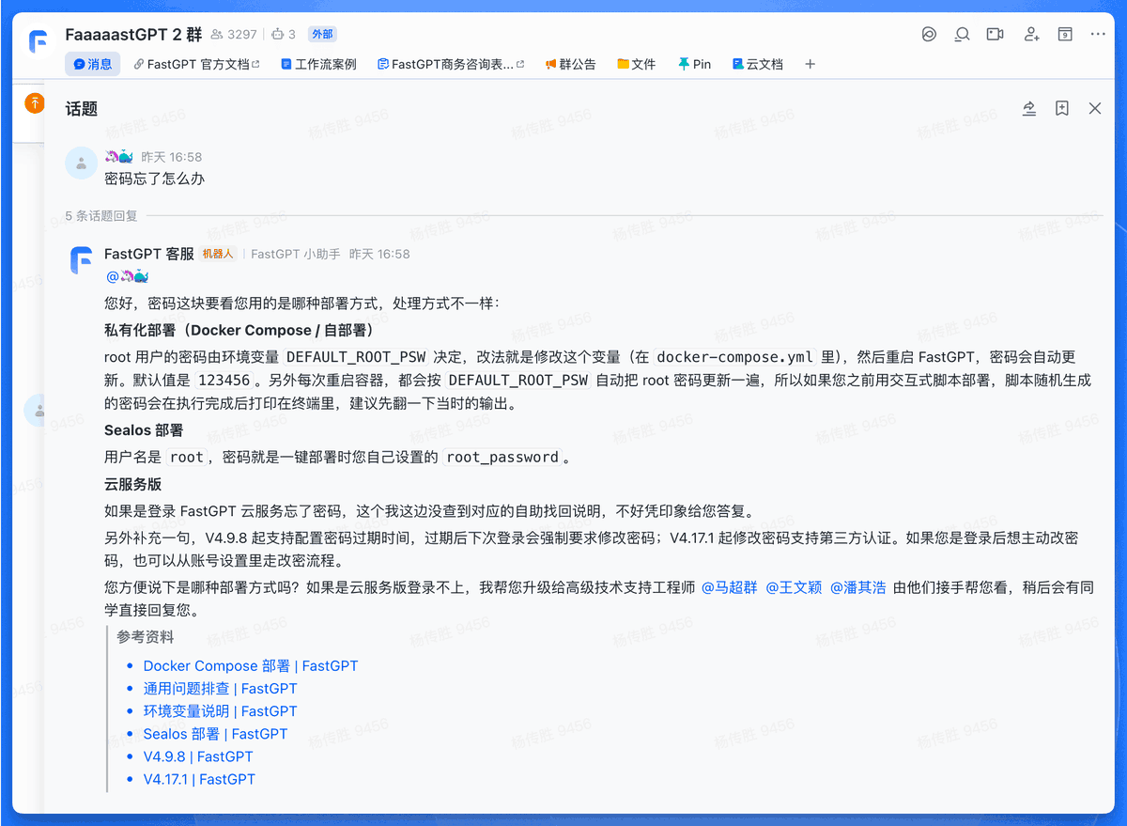The height and width of the screenshot is (826, 1127).
Task: Forward the topic with share arrow icon
Action: pos(1029,108)
